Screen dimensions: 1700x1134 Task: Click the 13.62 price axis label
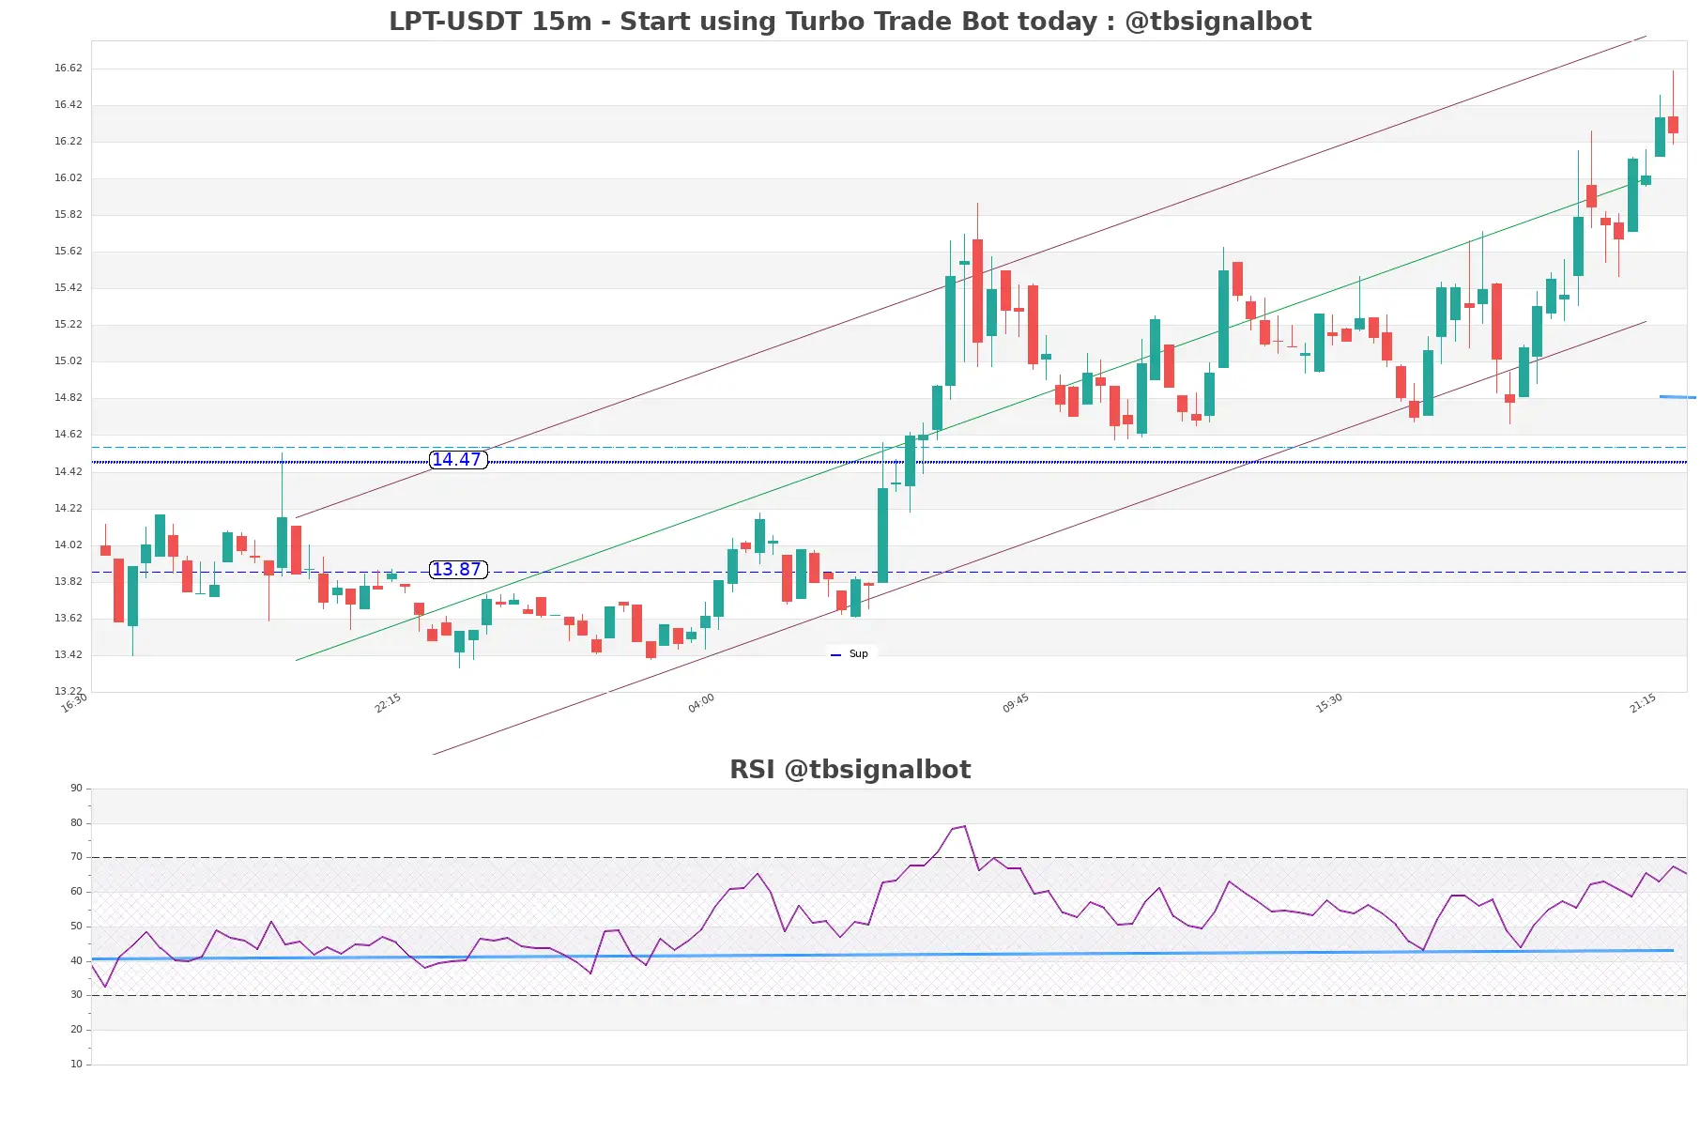[68, 619]
